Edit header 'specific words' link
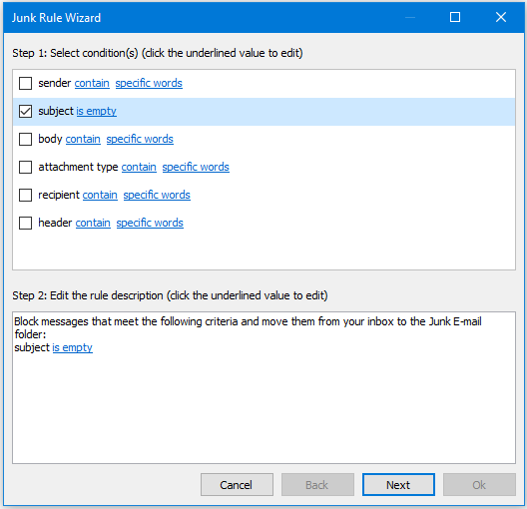 click(x=150, y=223)
